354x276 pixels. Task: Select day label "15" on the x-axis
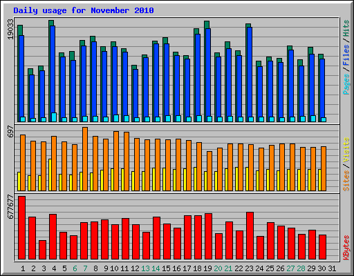pos(166,268)
